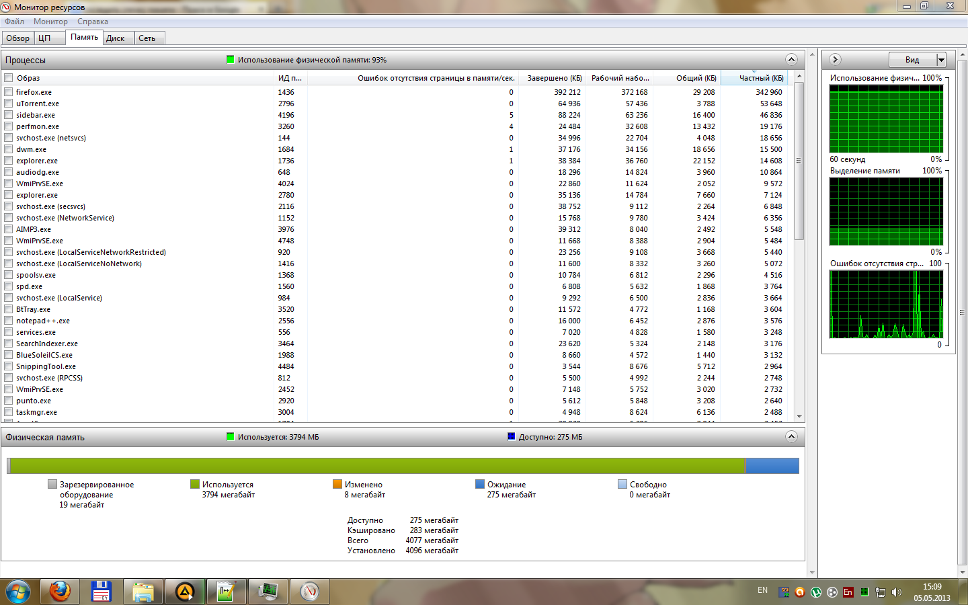
Task: Collapse the Процессы section
Action: tap(791, 60)
